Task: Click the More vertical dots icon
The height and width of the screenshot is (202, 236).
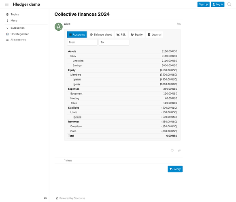Action: point(7,21)
